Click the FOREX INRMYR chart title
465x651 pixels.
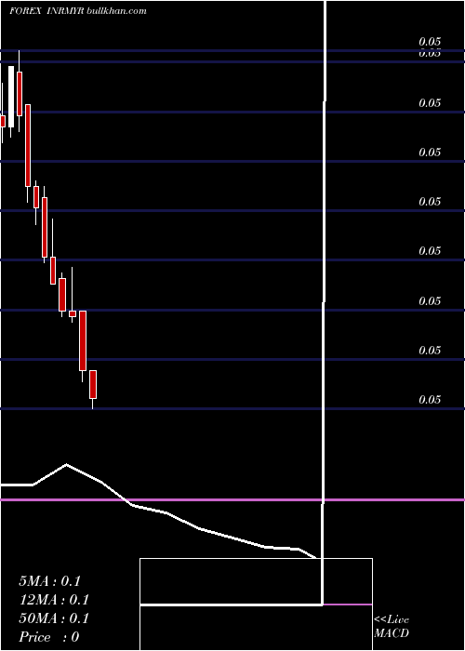pyautogui.click(x=78, y=11)
